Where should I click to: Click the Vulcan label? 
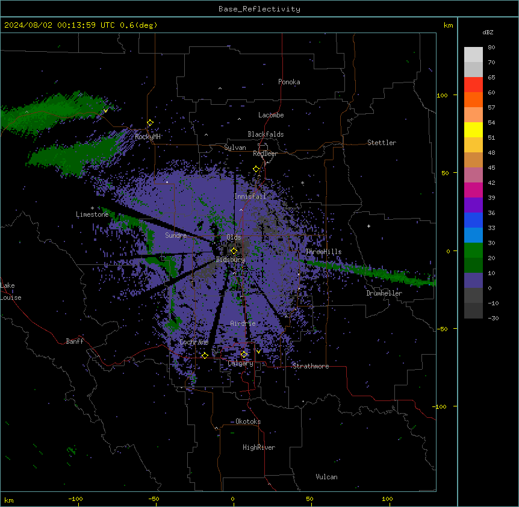tap(326, 477)
